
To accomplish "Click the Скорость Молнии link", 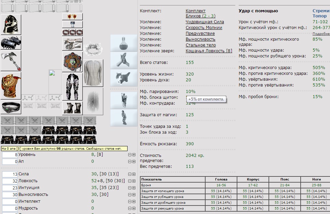I will tap(204, 28).
